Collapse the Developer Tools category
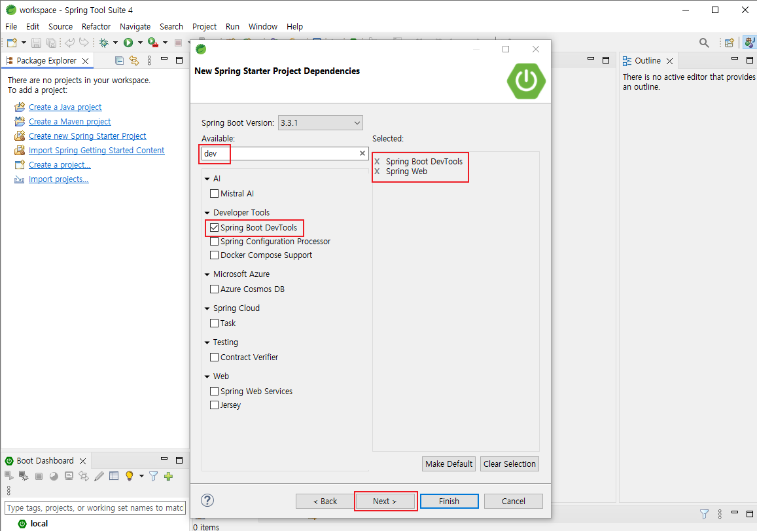757x531 pixels. (x=207, y=213)
